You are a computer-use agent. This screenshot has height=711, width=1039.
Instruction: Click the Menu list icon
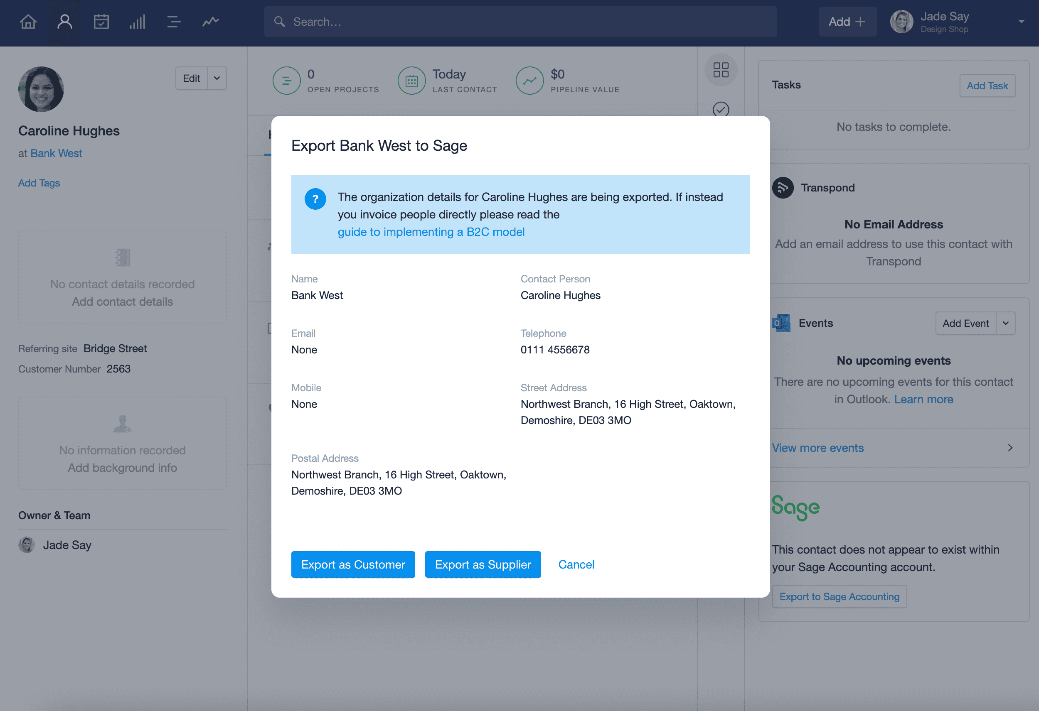173,21
